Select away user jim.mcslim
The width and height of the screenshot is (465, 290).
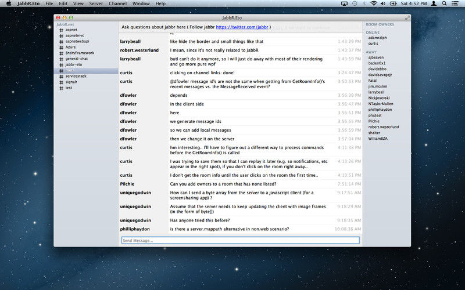(377, 86)
